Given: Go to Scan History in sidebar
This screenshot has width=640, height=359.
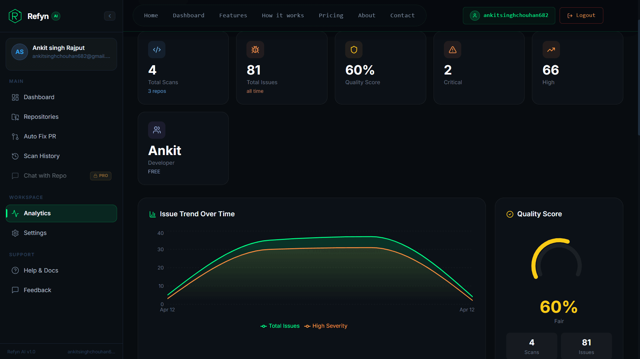Looking at the screenshot, I should coord(41,156).
